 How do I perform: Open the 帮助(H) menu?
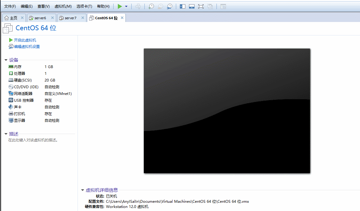point(103,6)
